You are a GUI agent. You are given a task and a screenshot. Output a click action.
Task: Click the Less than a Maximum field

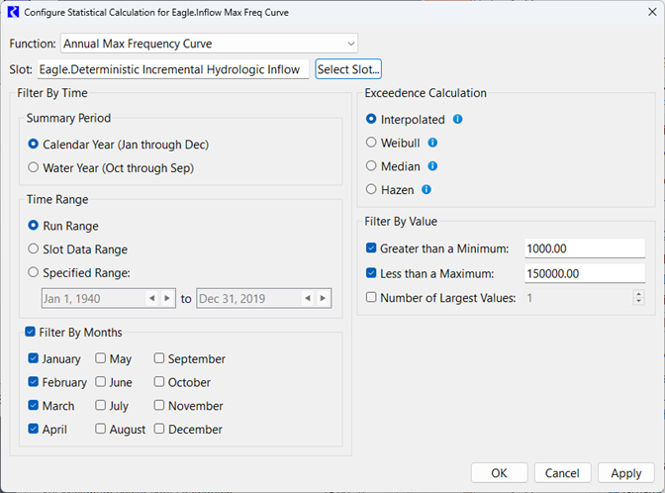pyautogui.click(x=584, y=273)
